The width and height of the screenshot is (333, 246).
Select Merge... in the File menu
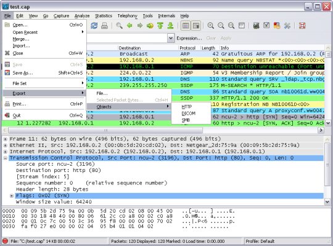pos(44,39)
